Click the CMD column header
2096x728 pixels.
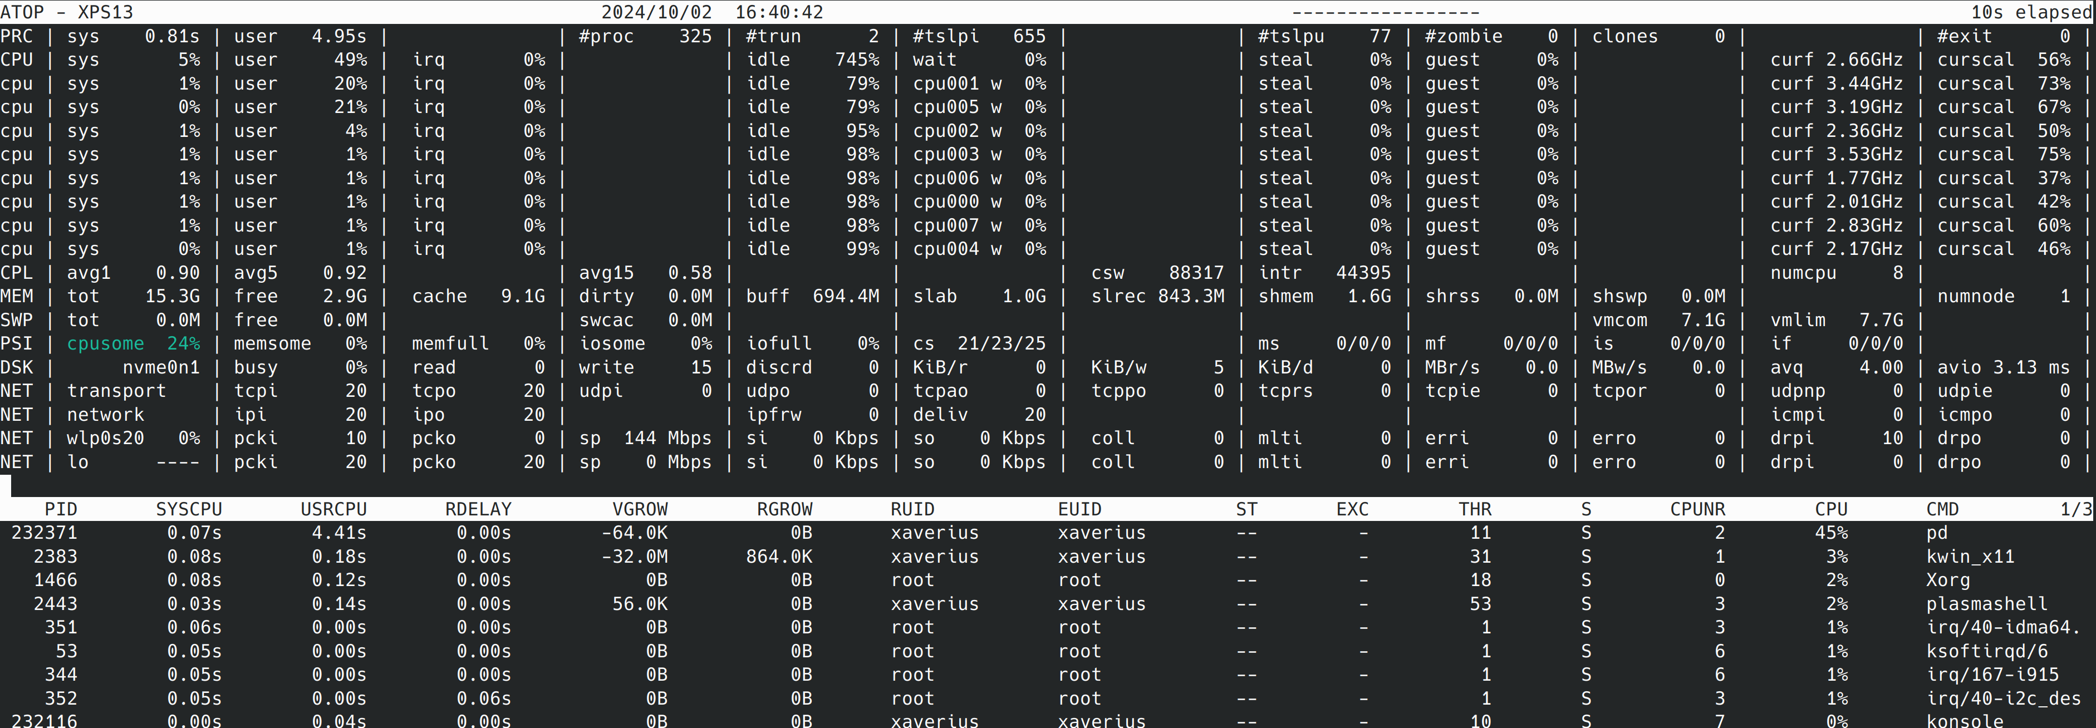tap(1942, 509)
